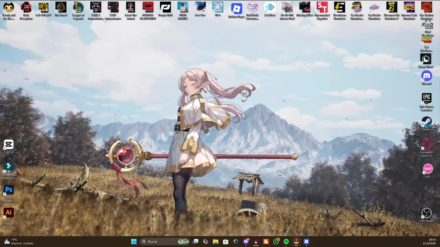This screenshot has height=247, width=440.
Task: Launch Supermarket Together shortcut
Action: point(322,11)
